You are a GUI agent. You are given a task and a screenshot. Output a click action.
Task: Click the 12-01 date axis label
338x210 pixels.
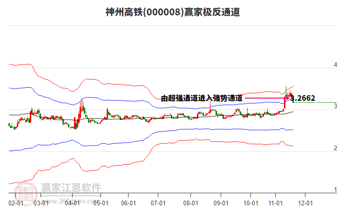[x=305, y=203]
